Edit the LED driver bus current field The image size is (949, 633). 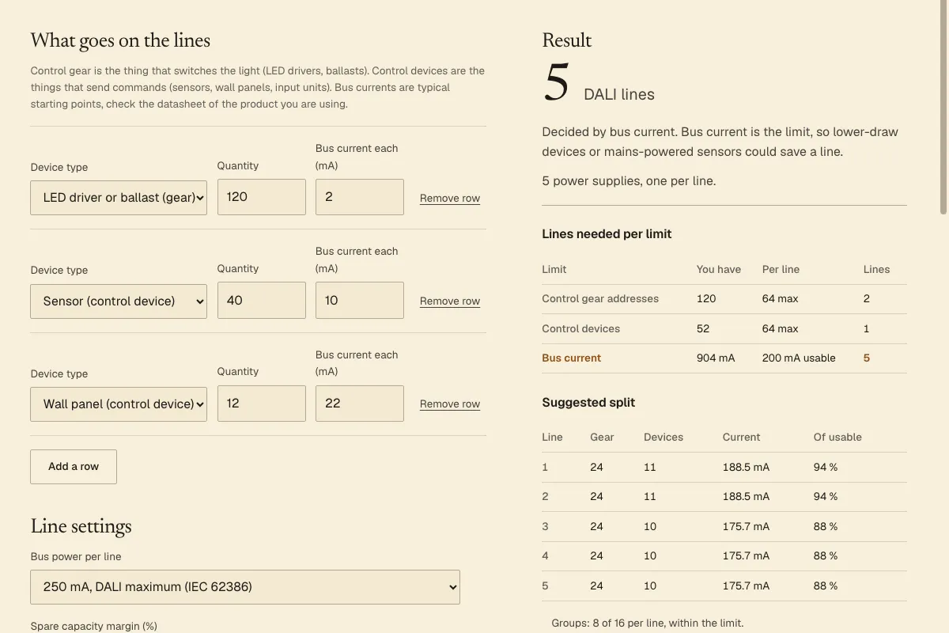click(360, 197)
